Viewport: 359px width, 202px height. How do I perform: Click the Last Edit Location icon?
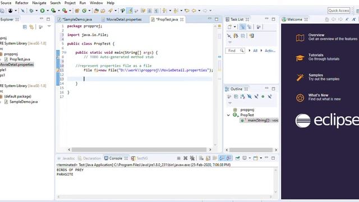pos(187,11)
